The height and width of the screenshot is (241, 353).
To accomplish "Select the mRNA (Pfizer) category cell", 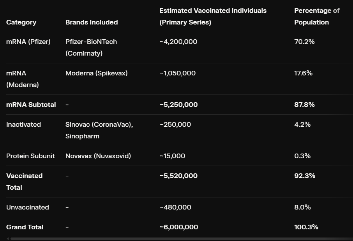I will [28, 42].
